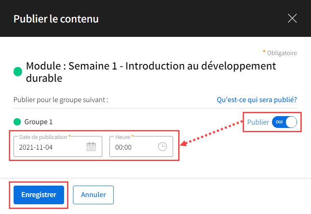
Task: Click the green status dot beside Module title
Action: coord(18,72)
